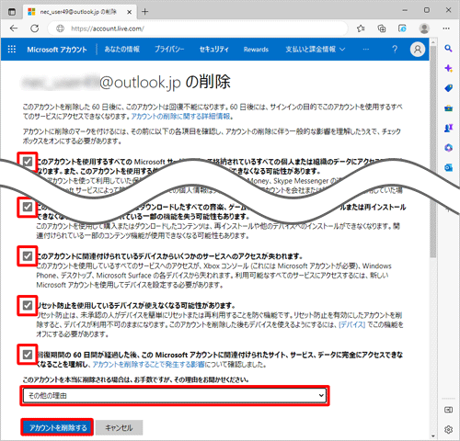Open the sidebar Copilot sparkle icon
460x441 pixels.
coord(448,68)
